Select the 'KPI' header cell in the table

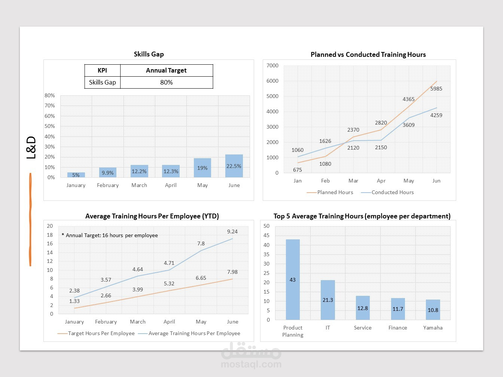[x=103, y=70]
